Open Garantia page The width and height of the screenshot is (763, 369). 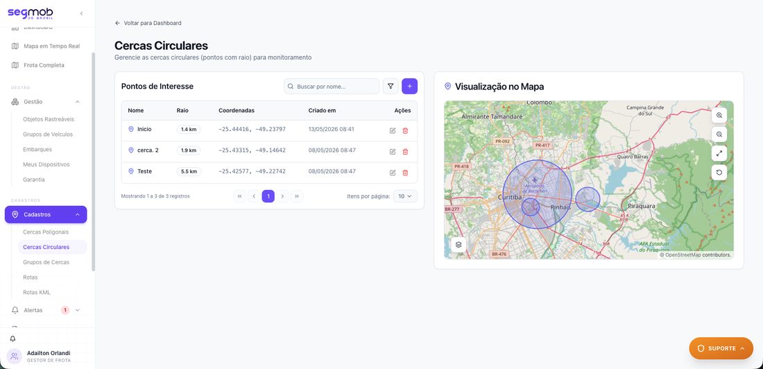[34, 180]
